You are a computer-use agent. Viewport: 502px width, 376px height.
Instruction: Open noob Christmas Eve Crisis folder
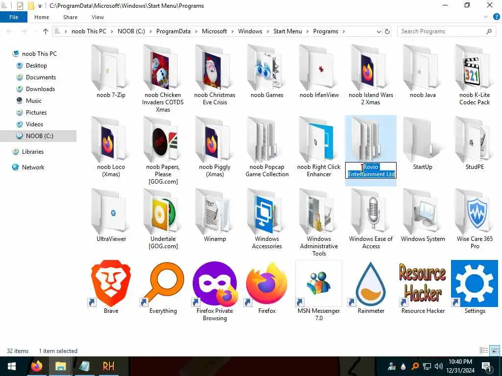pos(215,75)
